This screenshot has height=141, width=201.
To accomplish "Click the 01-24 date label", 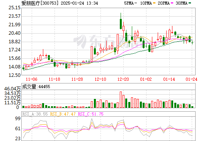I will [191, 79].
